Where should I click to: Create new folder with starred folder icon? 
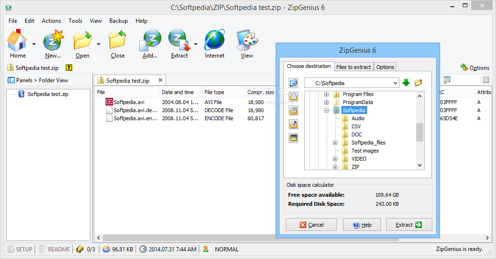[418, 83]
